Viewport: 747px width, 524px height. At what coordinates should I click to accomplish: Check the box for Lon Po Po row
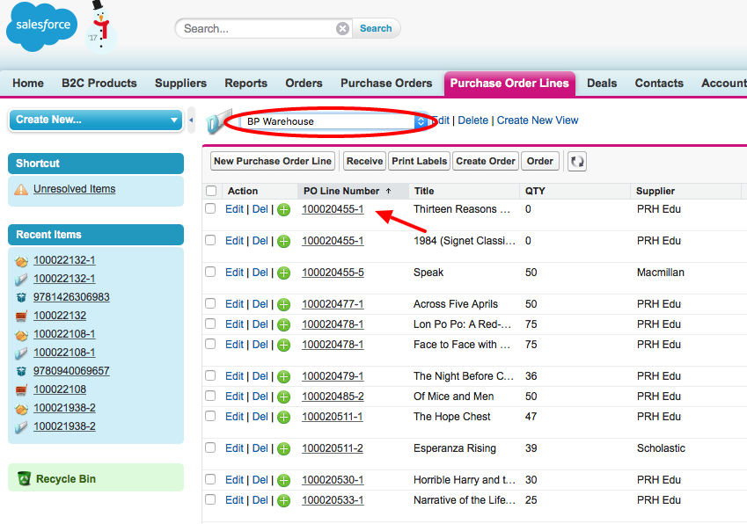pos(210,324)
